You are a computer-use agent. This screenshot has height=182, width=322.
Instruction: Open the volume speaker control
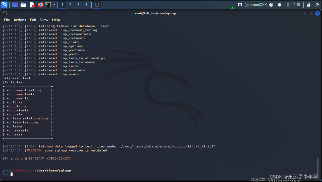271,5
